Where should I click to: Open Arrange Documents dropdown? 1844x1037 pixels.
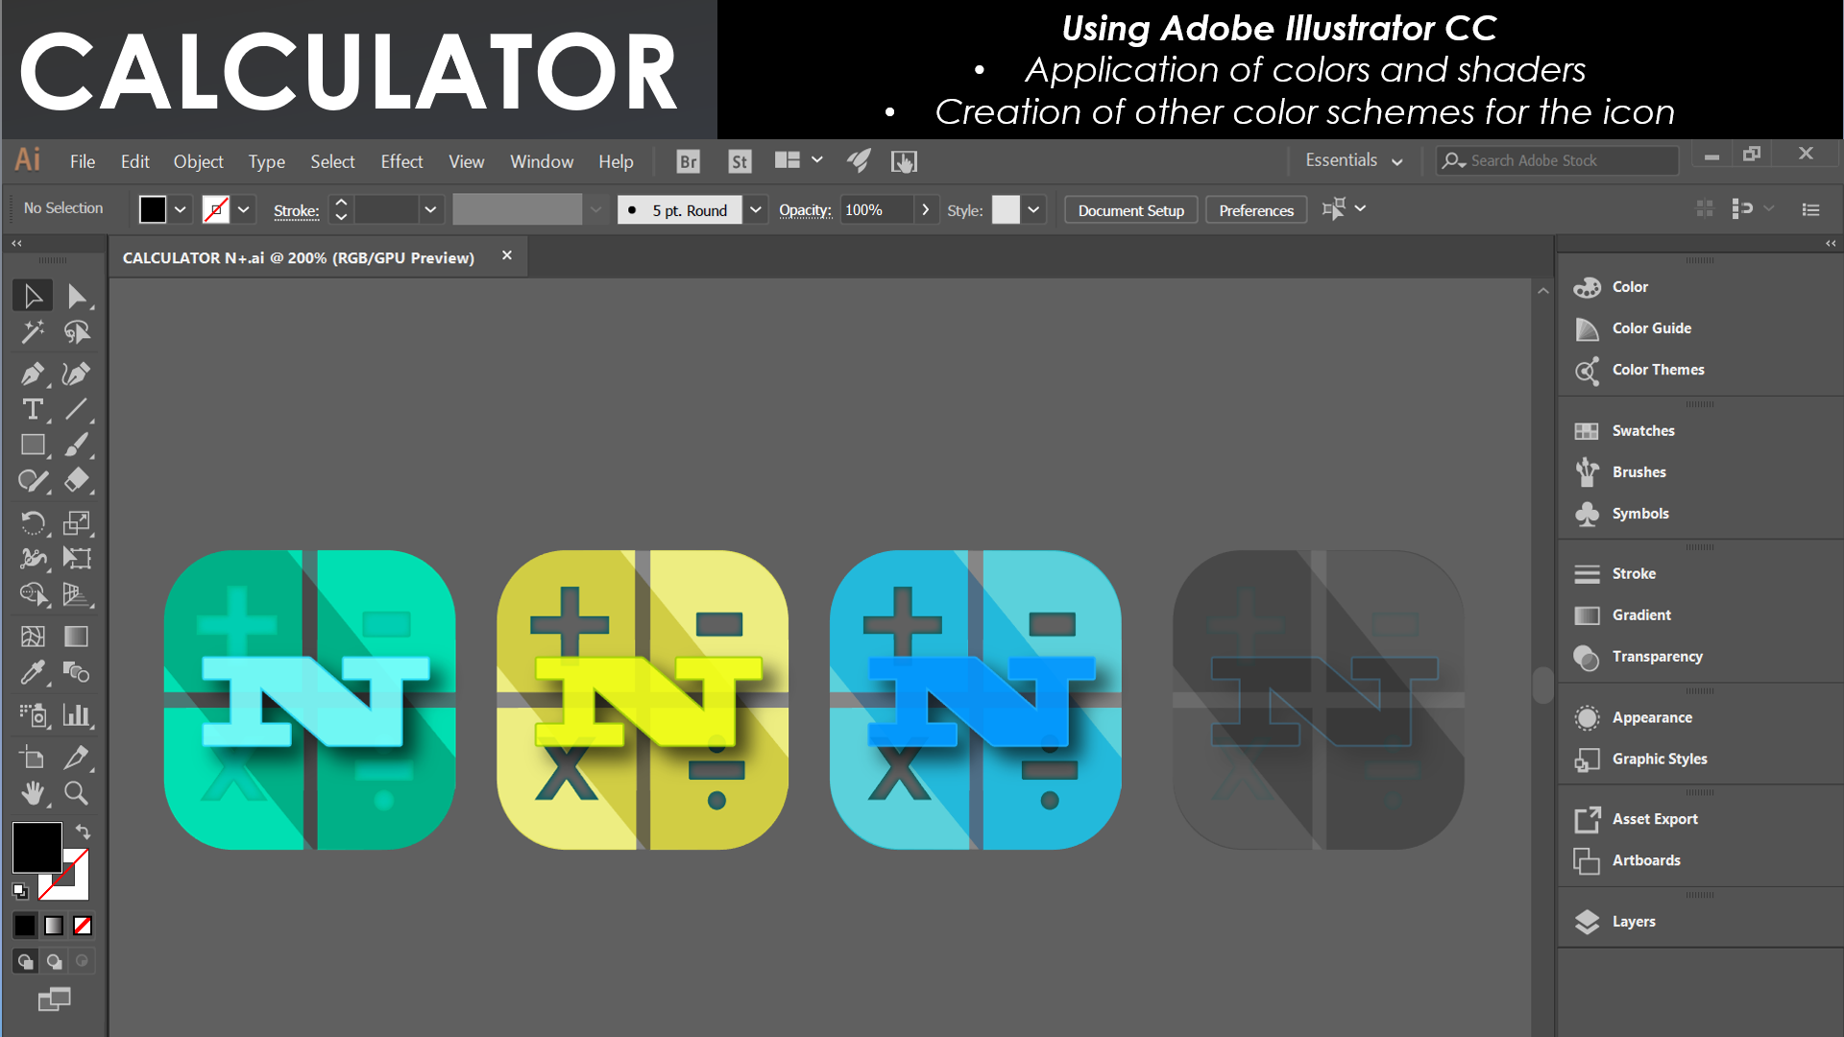pos(799,160)
